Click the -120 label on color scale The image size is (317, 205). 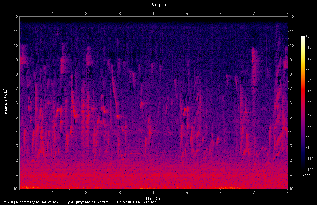click(x=310, y=170)
